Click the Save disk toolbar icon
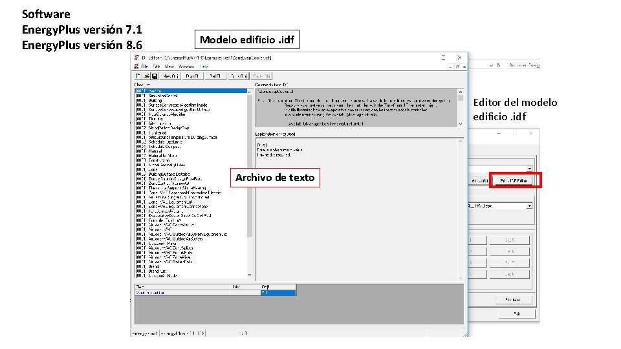The width and height of the screenshot is (621, 349). coord(155,76)
